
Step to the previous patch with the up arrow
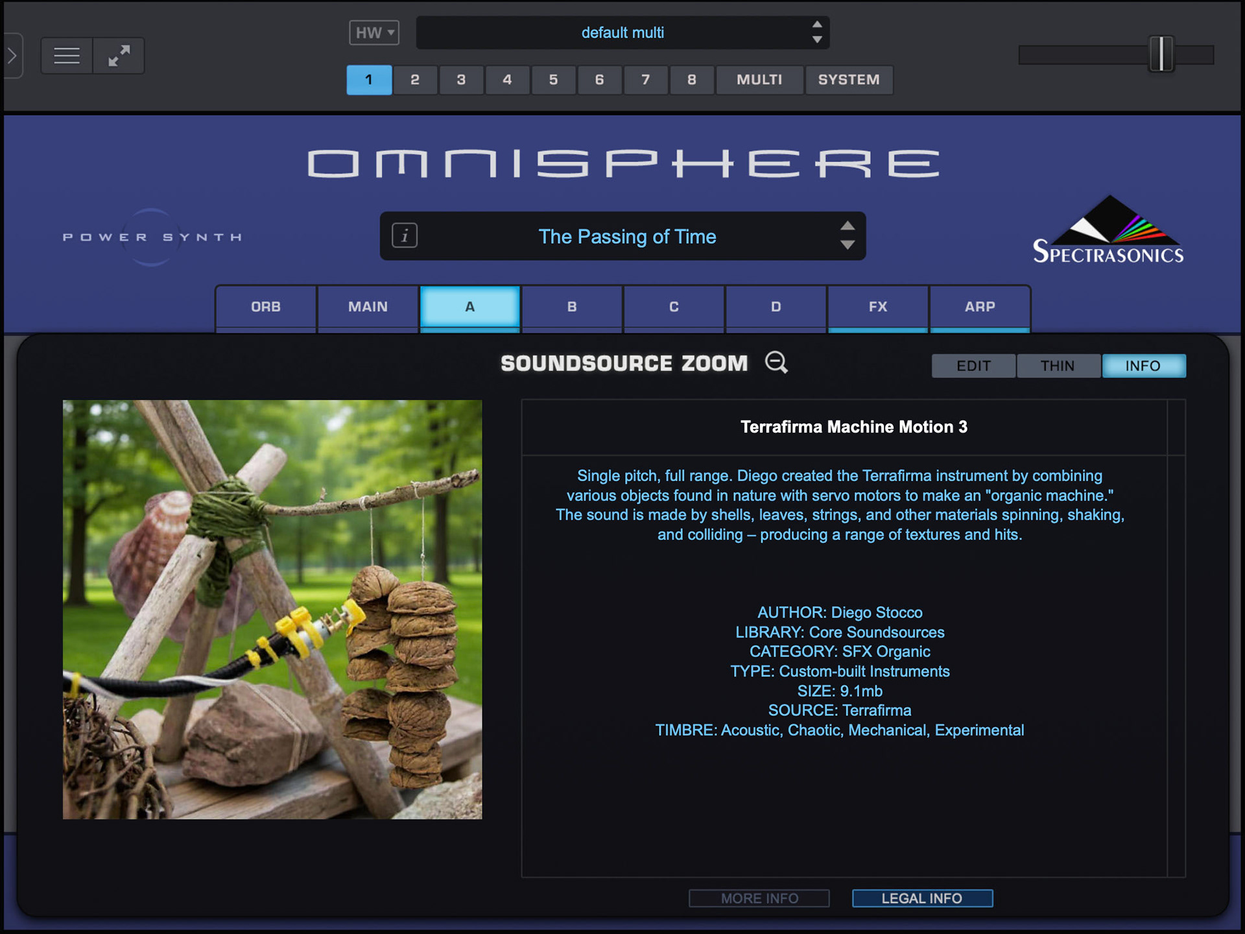[847, 226]
